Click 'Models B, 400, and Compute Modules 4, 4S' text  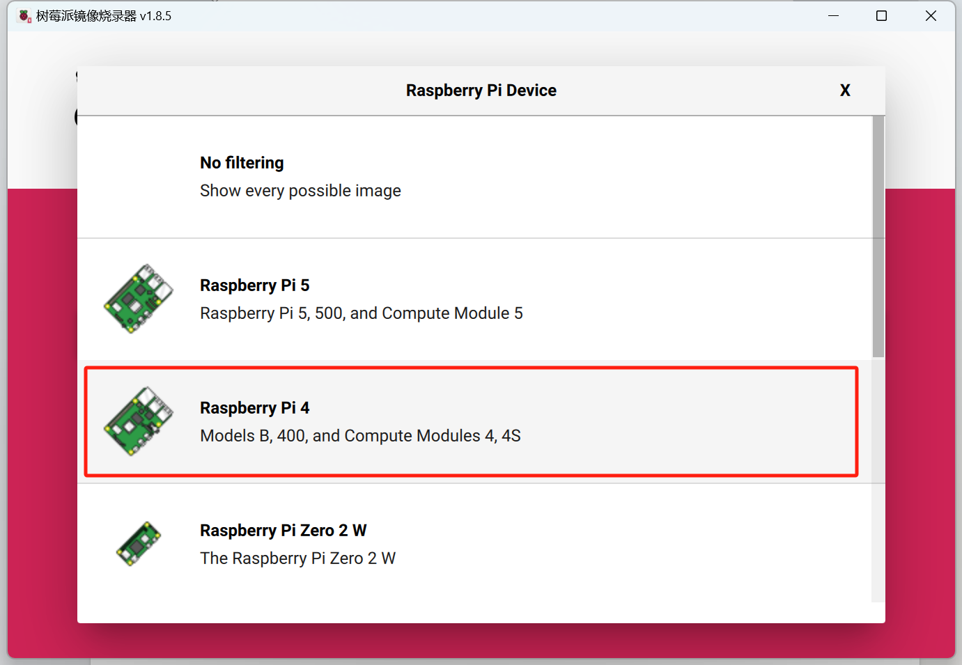(x=360, y=436)
